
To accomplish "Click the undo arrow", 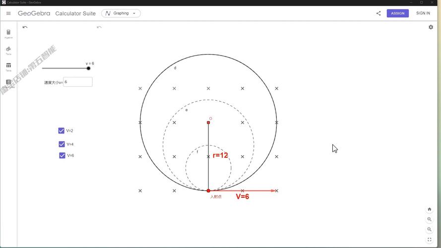I will pos(25,27).
